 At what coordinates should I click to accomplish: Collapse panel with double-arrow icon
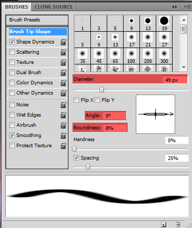175,7
